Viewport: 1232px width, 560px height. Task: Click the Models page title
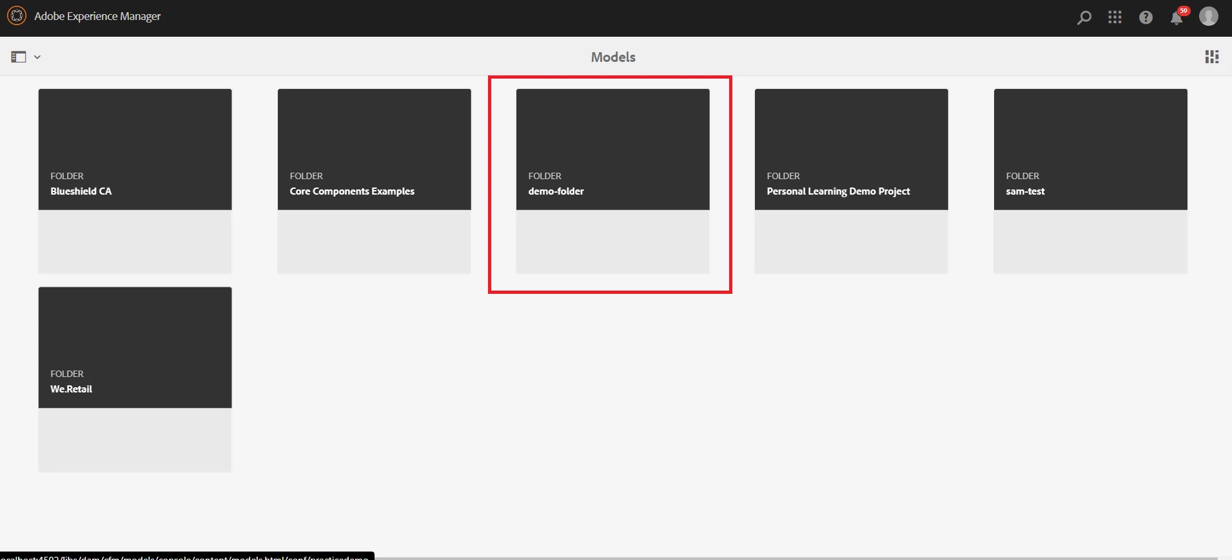[x=613, y=57]
